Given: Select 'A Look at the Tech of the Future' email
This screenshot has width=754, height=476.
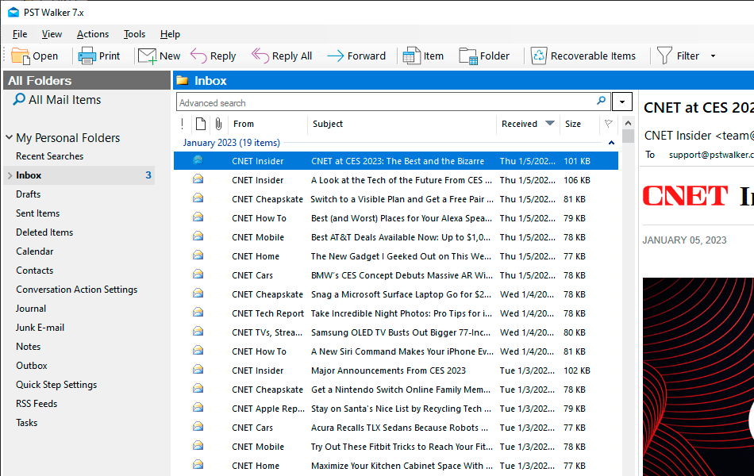Looking at the screenshot, I should click(396, 180).
